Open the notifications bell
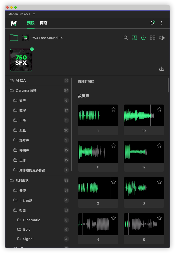The height and width of the screenshot is (253, 175). point(153,23)
